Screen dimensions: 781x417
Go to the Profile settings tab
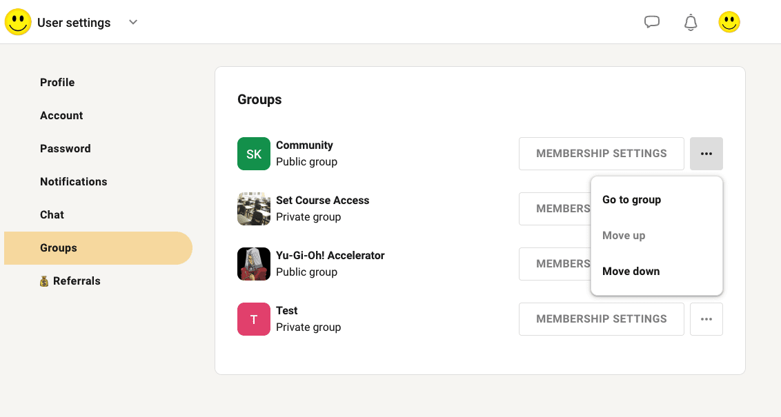tap(57, 83)
